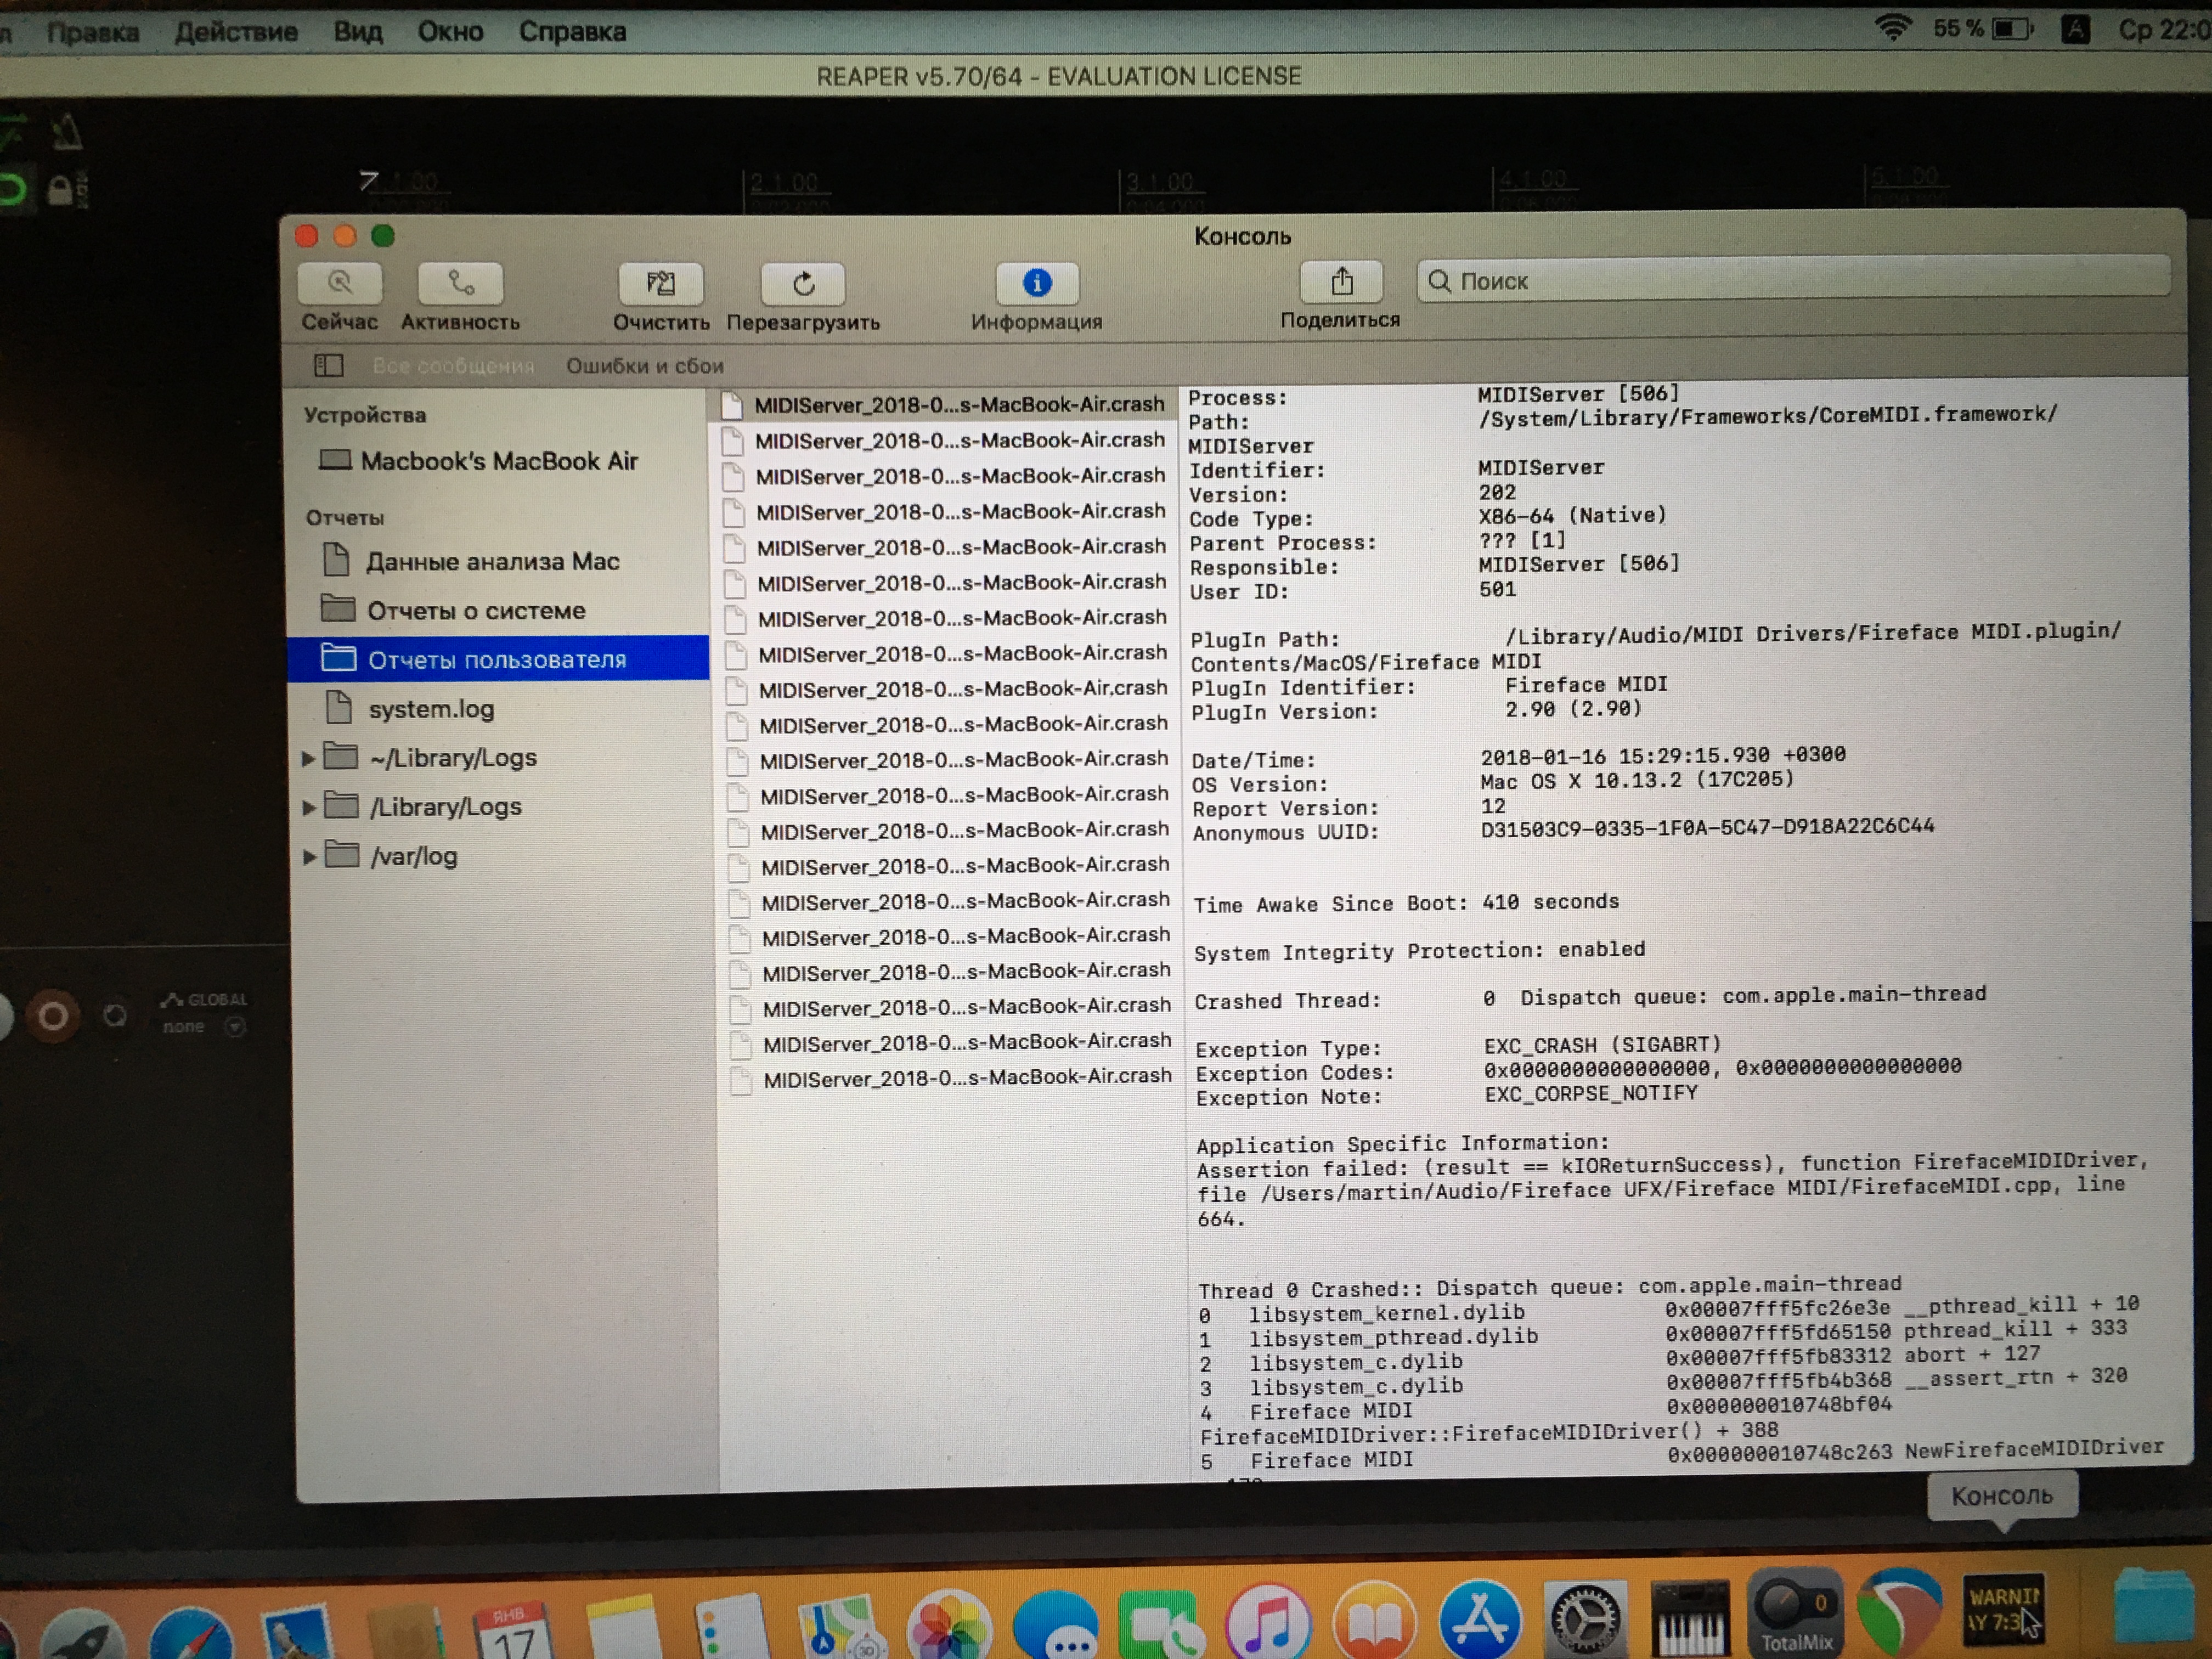Open the Справка menu
Image resolution: width=2212 pixels, height=1659 pixels.
coord(572,32)
